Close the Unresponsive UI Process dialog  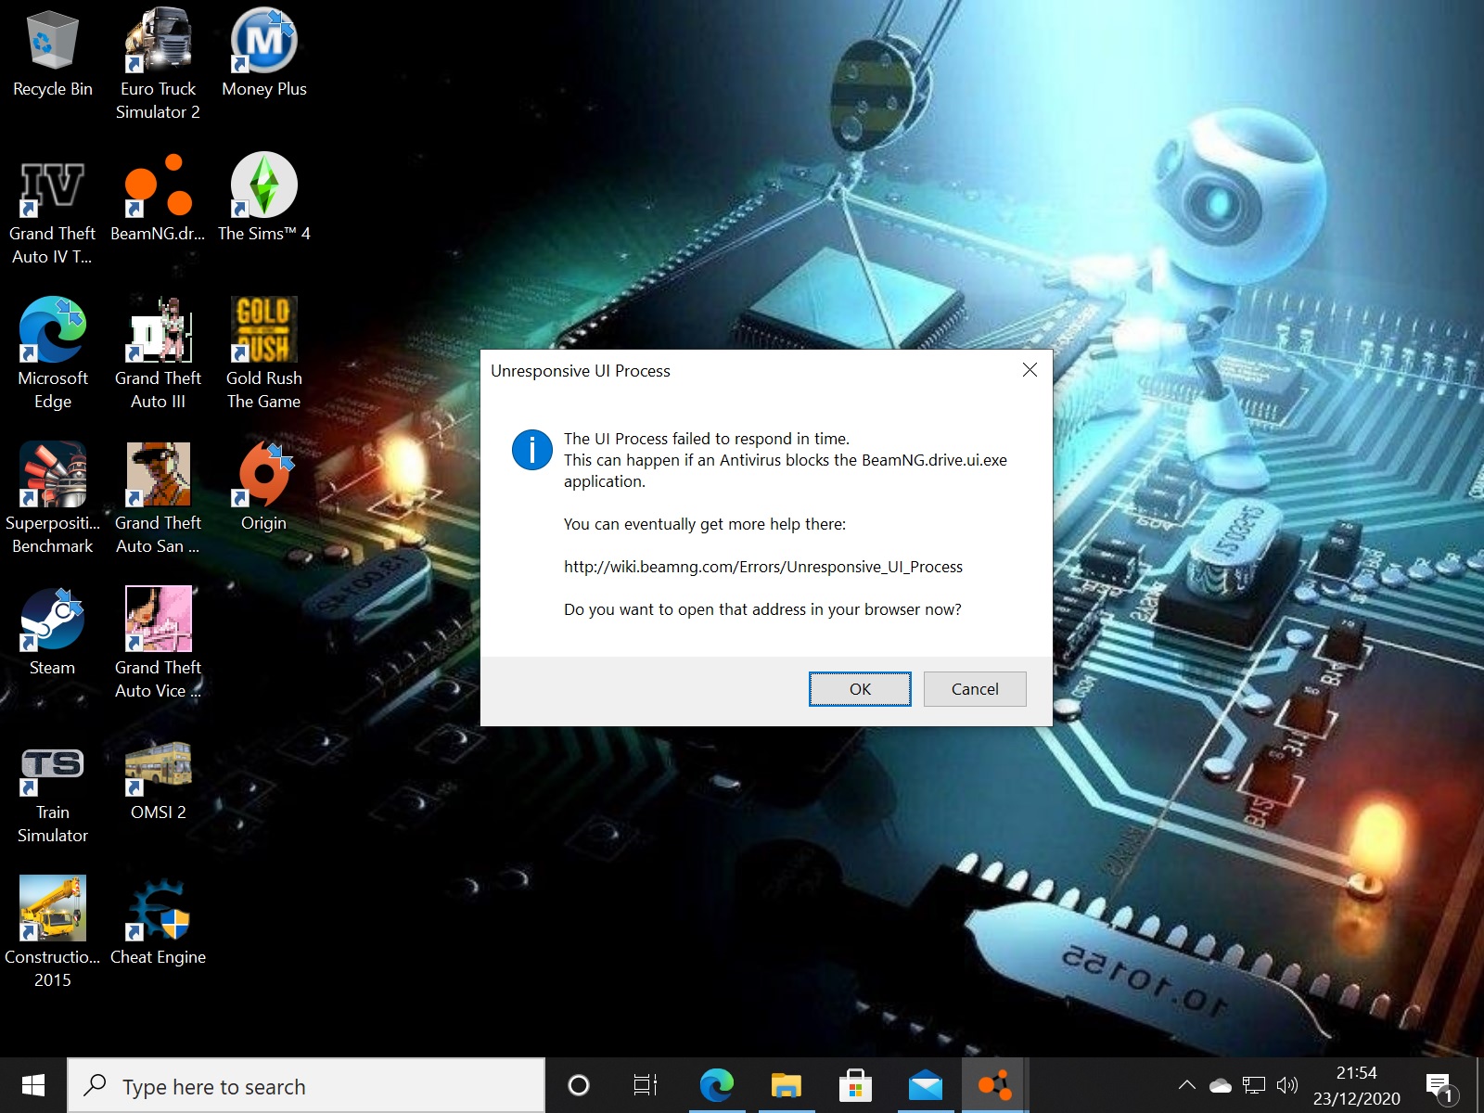[1030, 370]
